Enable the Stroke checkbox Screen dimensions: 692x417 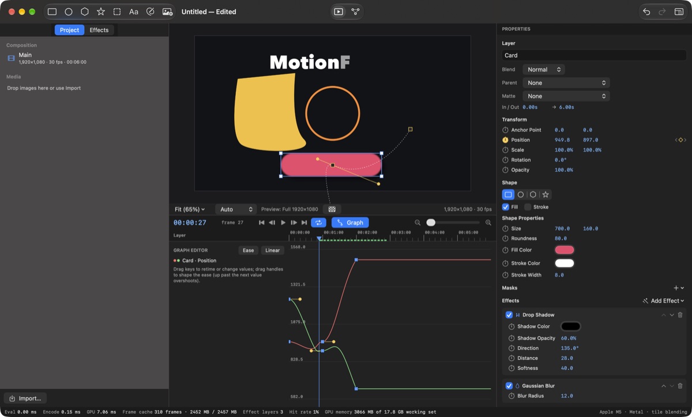[x=528, y=207]
